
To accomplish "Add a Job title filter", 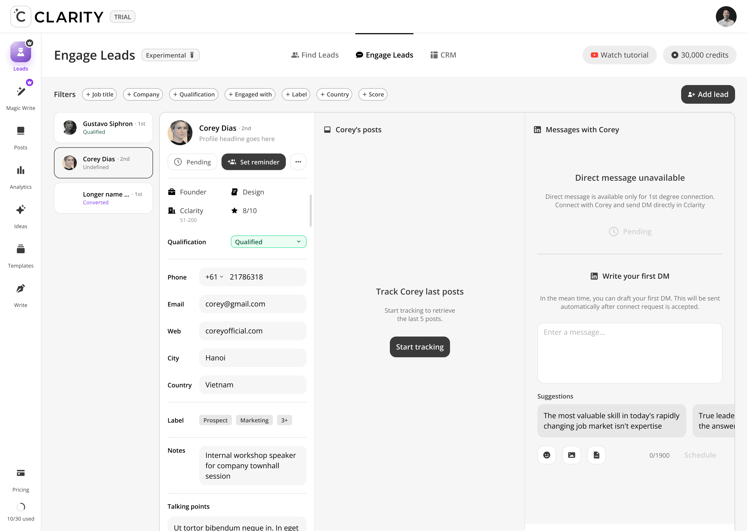I will tap(99, 94).
